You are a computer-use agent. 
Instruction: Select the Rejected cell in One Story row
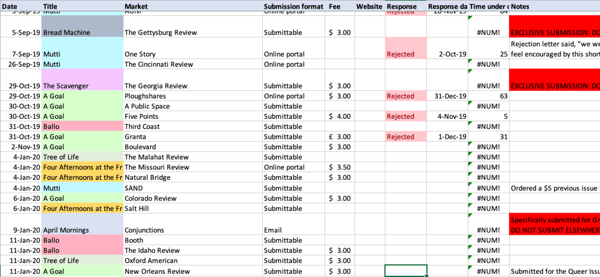406,48
